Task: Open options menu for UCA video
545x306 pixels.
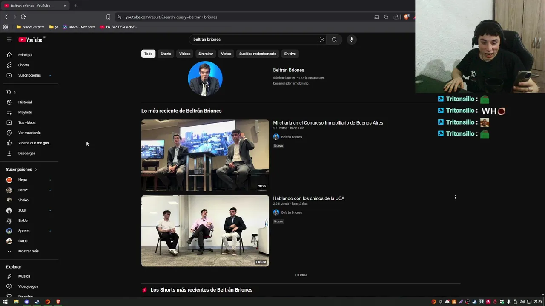Action: click(455, 198)
